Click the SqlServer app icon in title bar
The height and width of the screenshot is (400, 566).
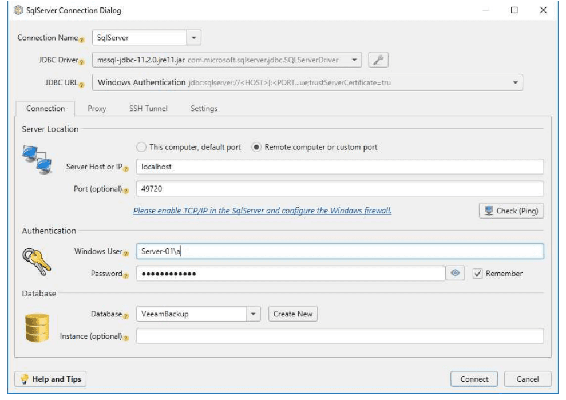tap(18, 10)
